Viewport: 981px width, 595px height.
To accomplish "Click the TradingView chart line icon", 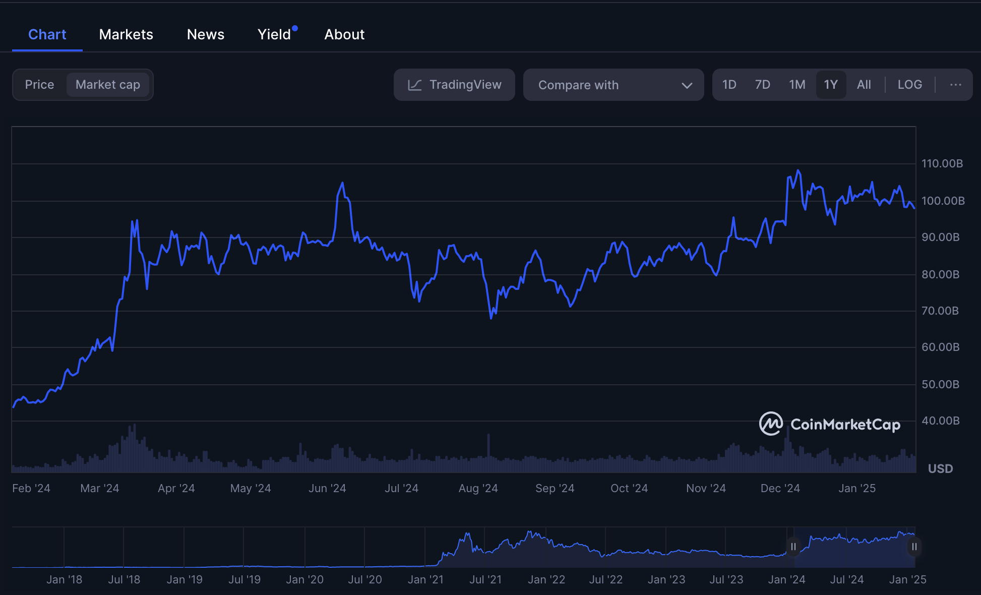I will coord(414,85).
